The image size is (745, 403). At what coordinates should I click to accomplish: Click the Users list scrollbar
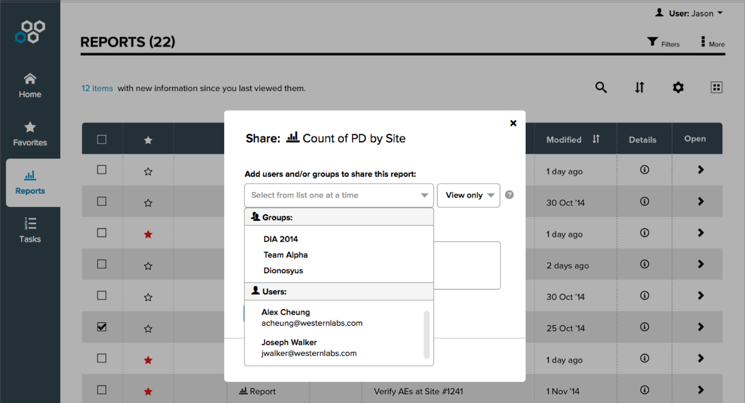coord(427,334)
